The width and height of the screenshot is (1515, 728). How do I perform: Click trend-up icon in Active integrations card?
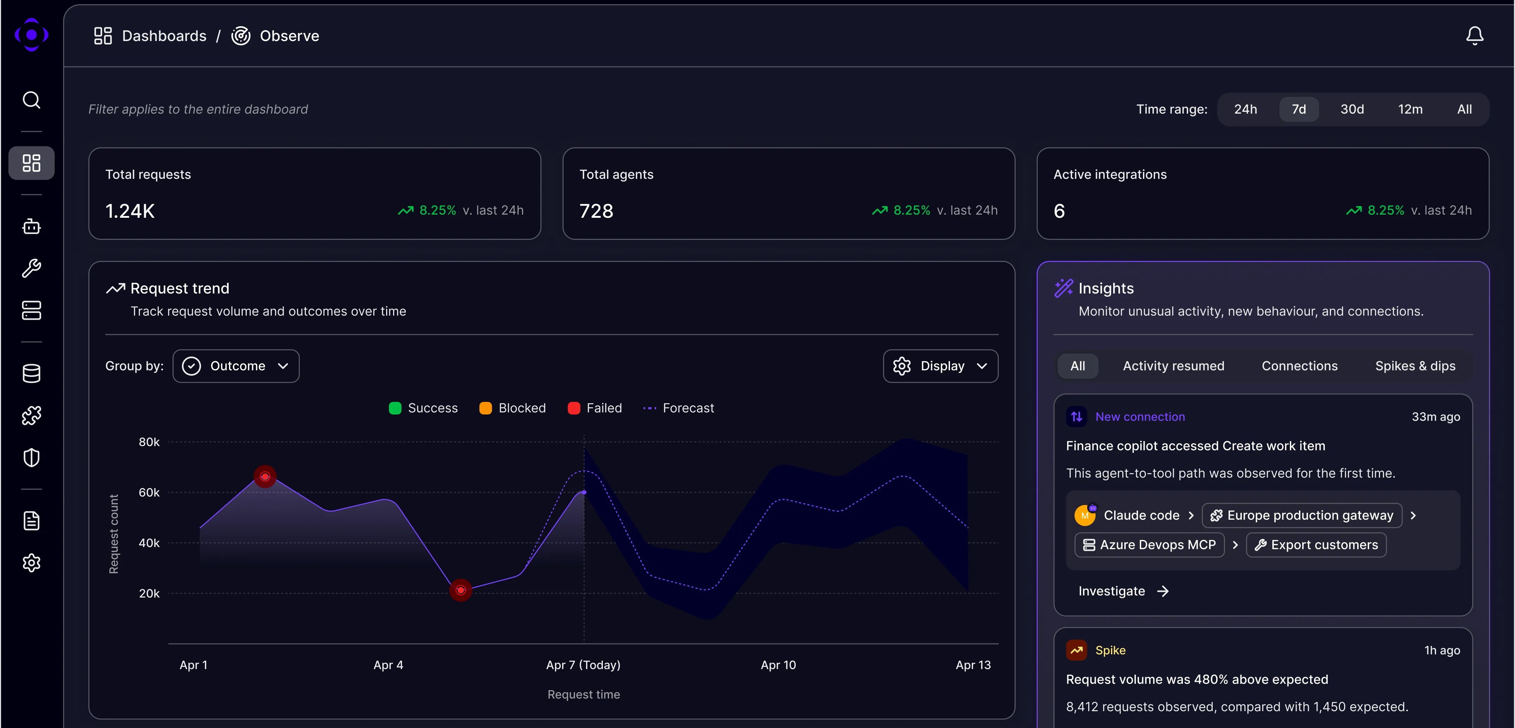(x=1353, y=210)
